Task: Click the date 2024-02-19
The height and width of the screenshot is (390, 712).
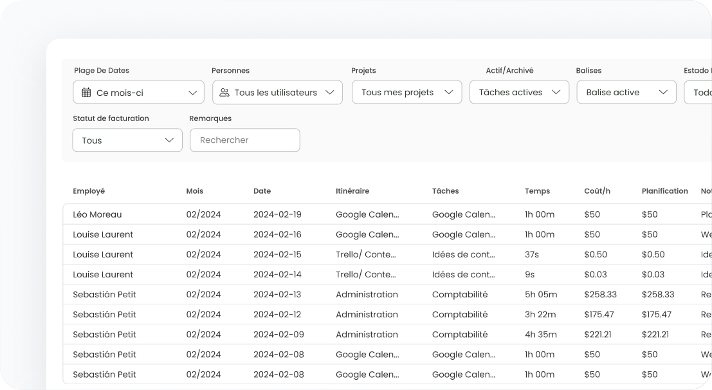Action: [x=277, y=214]
